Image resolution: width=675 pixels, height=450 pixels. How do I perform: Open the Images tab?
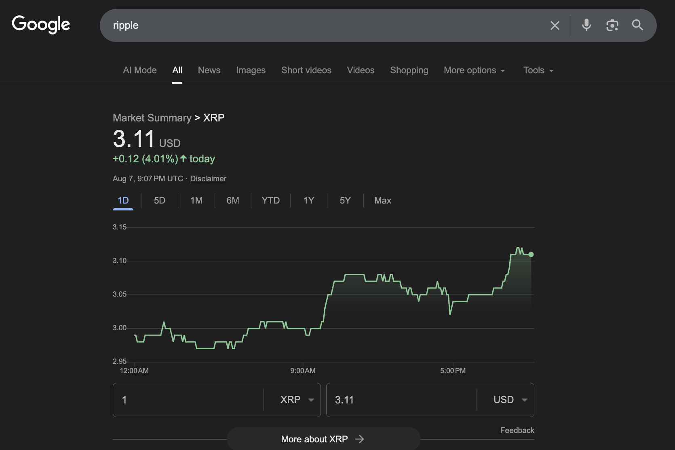pyautogui.click(x=251, y=70)
